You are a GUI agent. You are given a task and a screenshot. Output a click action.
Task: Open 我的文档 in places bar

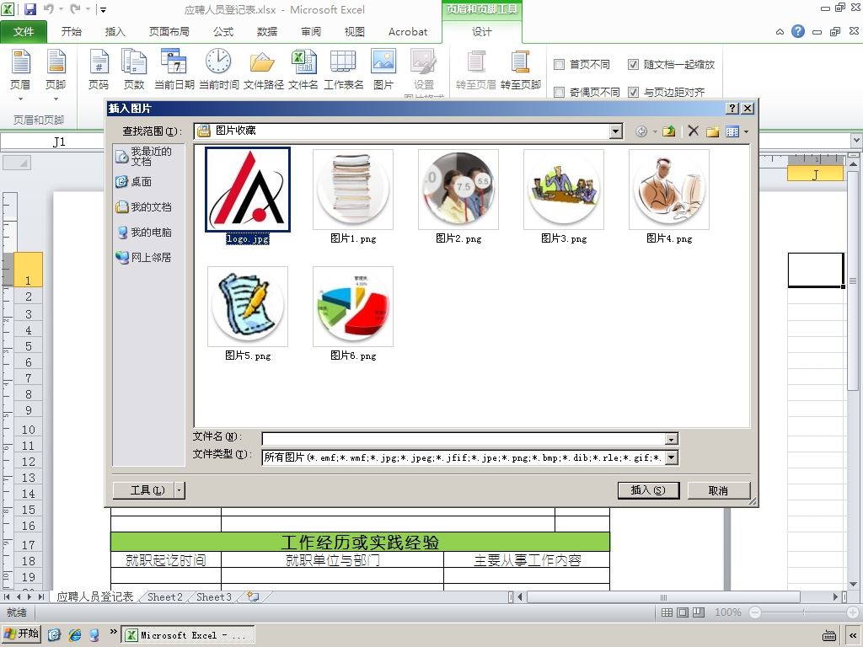[x=143, y=207]
